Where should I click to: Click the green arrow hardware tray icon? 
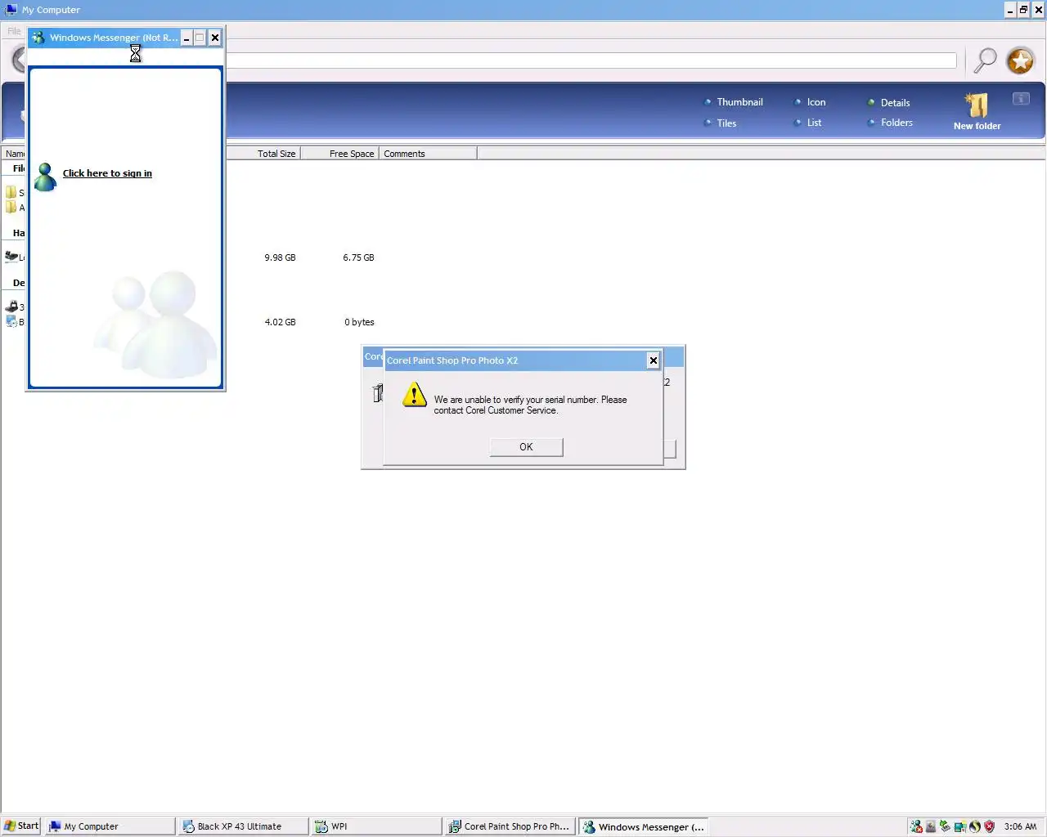coord(945,826)
